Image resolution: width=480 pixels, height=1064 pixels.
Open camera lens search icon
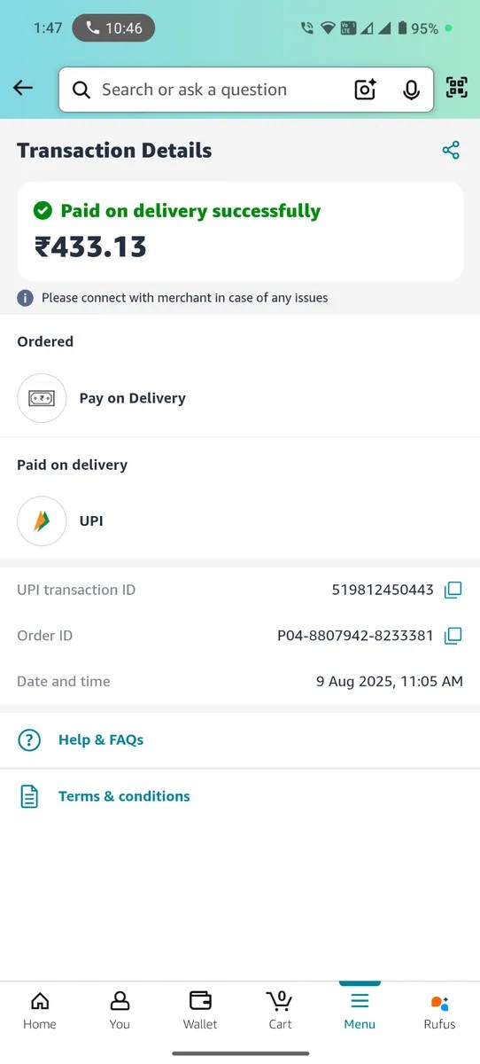click(x=365, y=90)
